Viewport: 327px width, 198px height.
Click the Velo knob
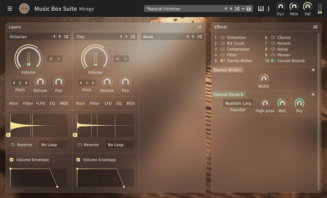pyautogui.click(x=294, y=7)
